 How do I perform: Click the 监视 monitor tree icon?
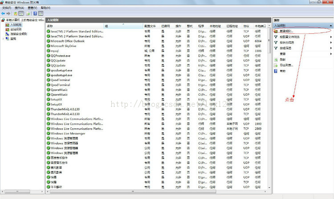8,39
